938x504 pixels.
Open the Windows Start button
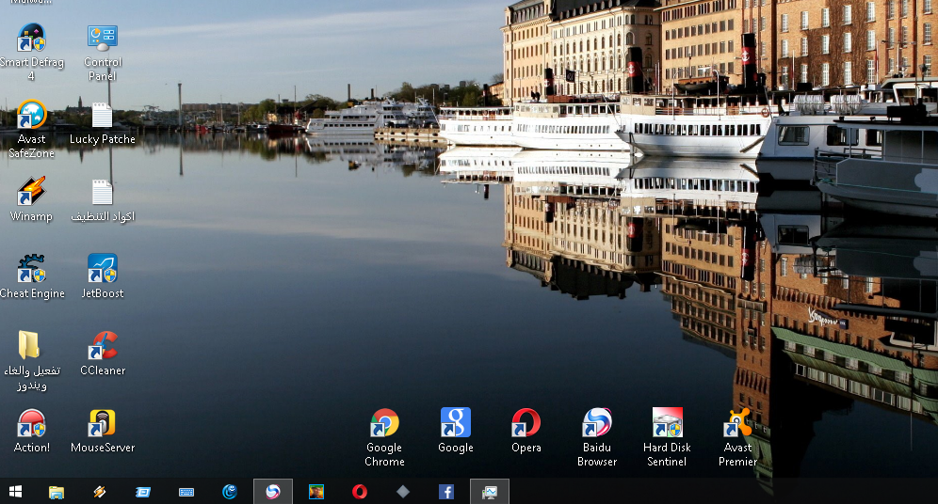tap(15, 492)
